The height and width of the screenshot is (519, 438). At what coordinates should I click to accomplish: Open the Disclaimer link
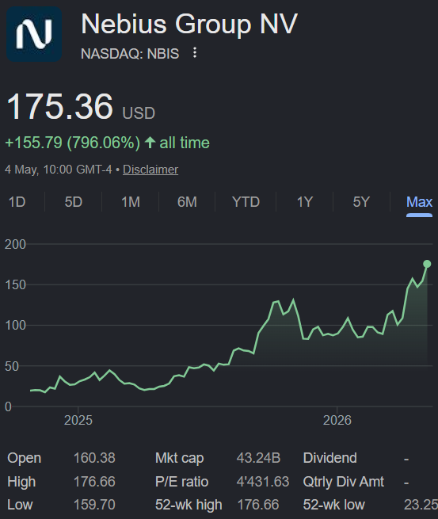pos(150,170)
